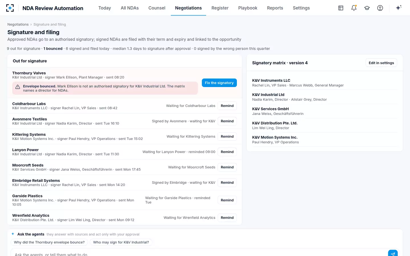Click Remind for Lanyon Power
The height and width of the screenshot is (256, 410).
[227, 152]
